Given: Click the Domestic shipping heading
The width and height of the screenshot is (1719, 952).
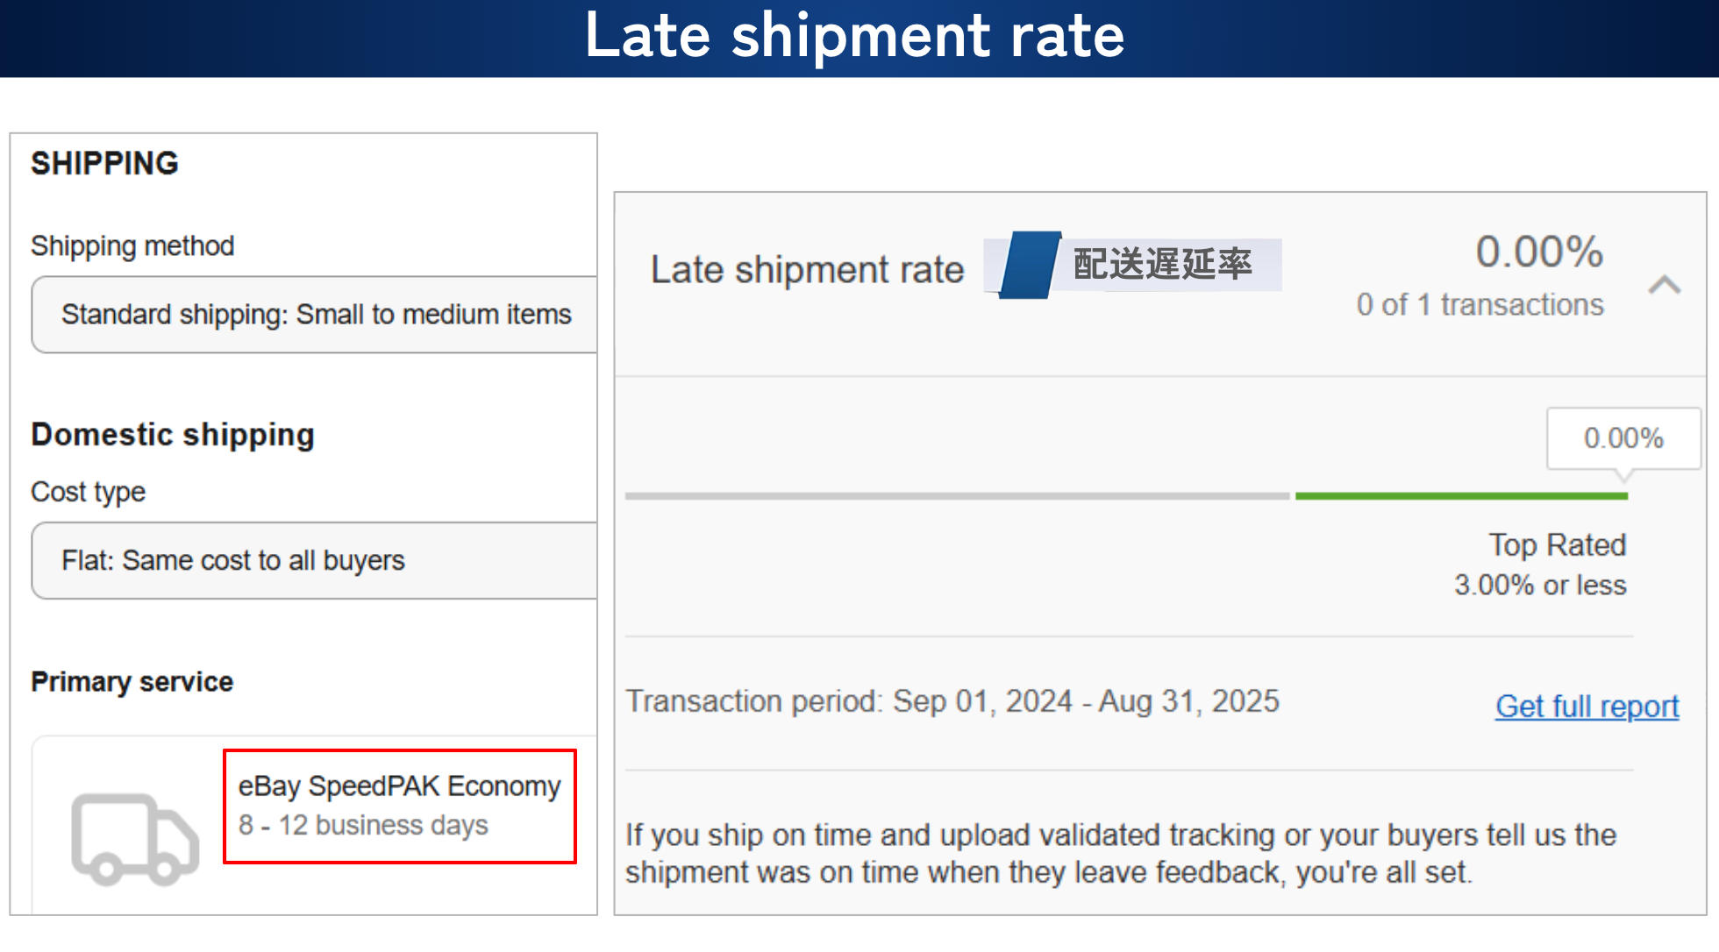Looking at the screenshot, I should click(x=173, y=435).
